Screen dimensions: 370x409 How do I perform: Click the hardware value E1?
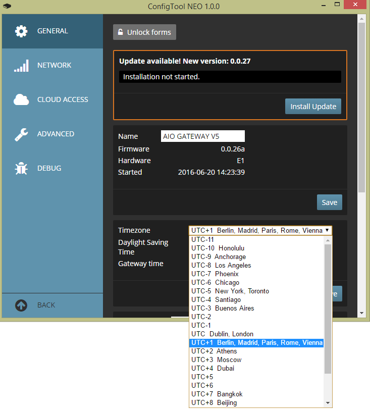[240, 161]
